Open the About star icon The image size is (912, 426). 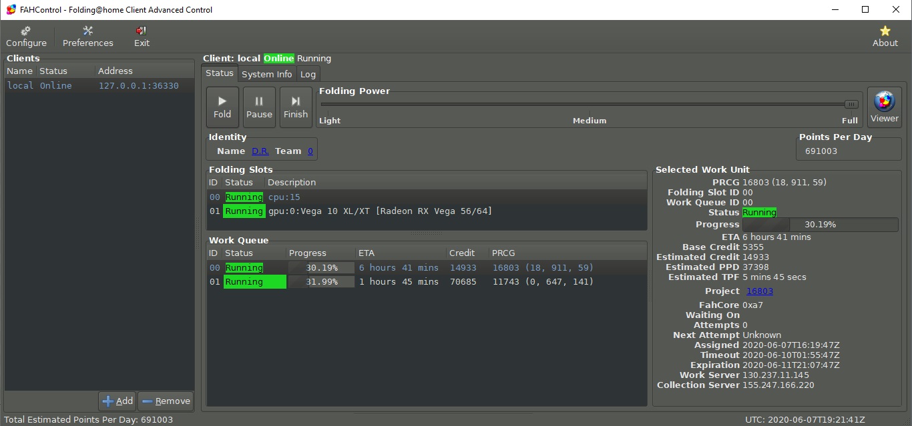pyautogui.click(x=885, y=37)
